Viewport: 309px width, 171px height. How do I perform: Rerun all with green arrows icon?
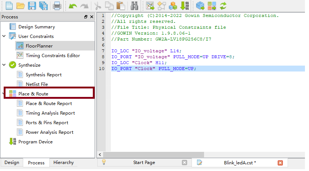coord(223,6)
